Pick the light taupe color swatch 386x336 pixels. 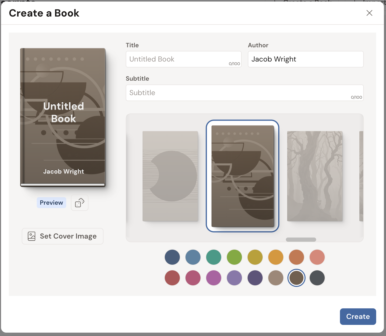pyautogui.click(x=276, y=278)
